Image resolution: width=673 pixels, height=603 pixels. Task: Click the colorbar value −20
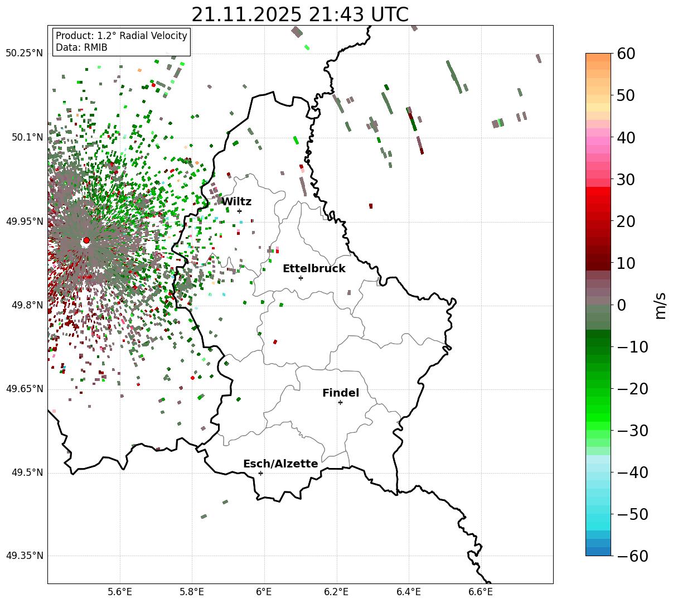tap(632, 389)
